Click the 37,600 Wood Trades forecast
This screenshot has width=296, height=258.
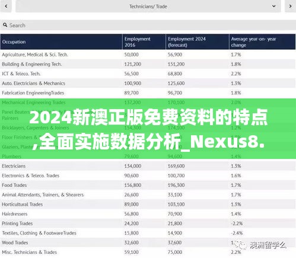(x=175, y=243)
